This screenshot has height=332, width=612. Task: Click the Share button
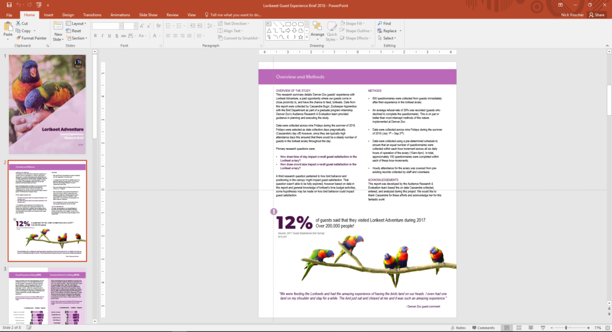[x=597, y=15]
